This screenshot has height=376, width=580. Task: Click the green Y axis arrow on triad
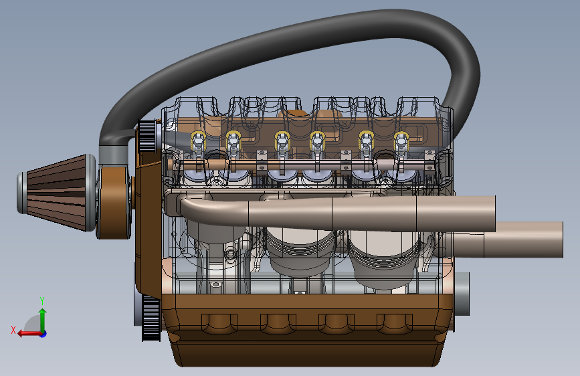click(43, 320)
